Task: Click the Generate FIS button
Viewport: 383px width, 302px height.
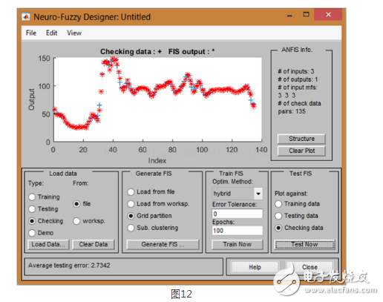Action: pyautogui.click(x=163, y=244)
